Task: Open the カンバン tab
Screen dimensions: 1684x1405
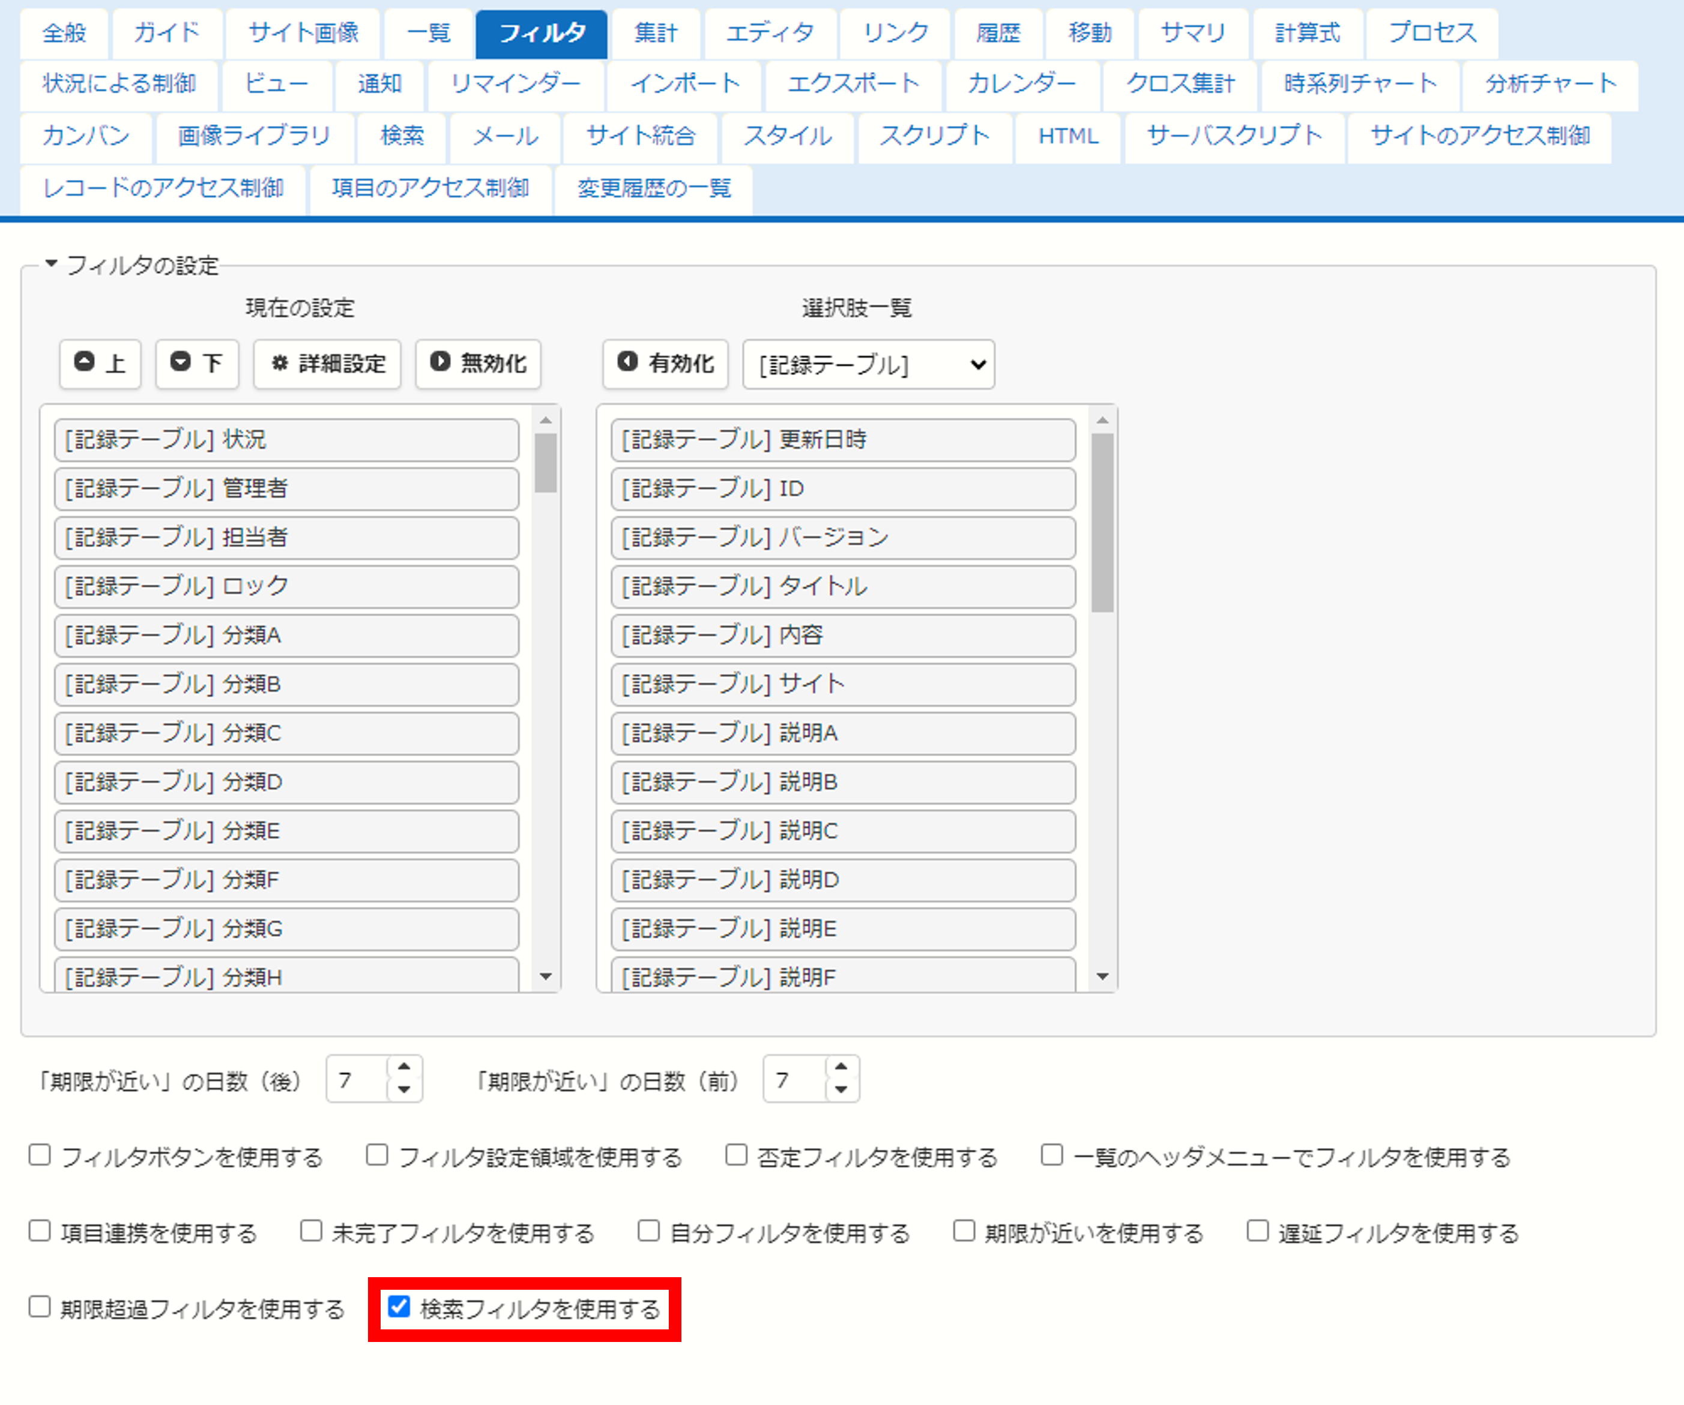Action: pos(86,136)
